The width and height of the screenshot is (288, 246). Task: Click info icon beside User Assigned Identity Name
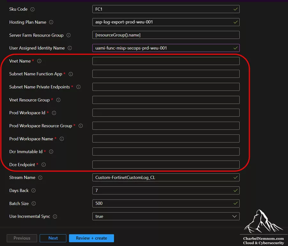pos(70,48)
